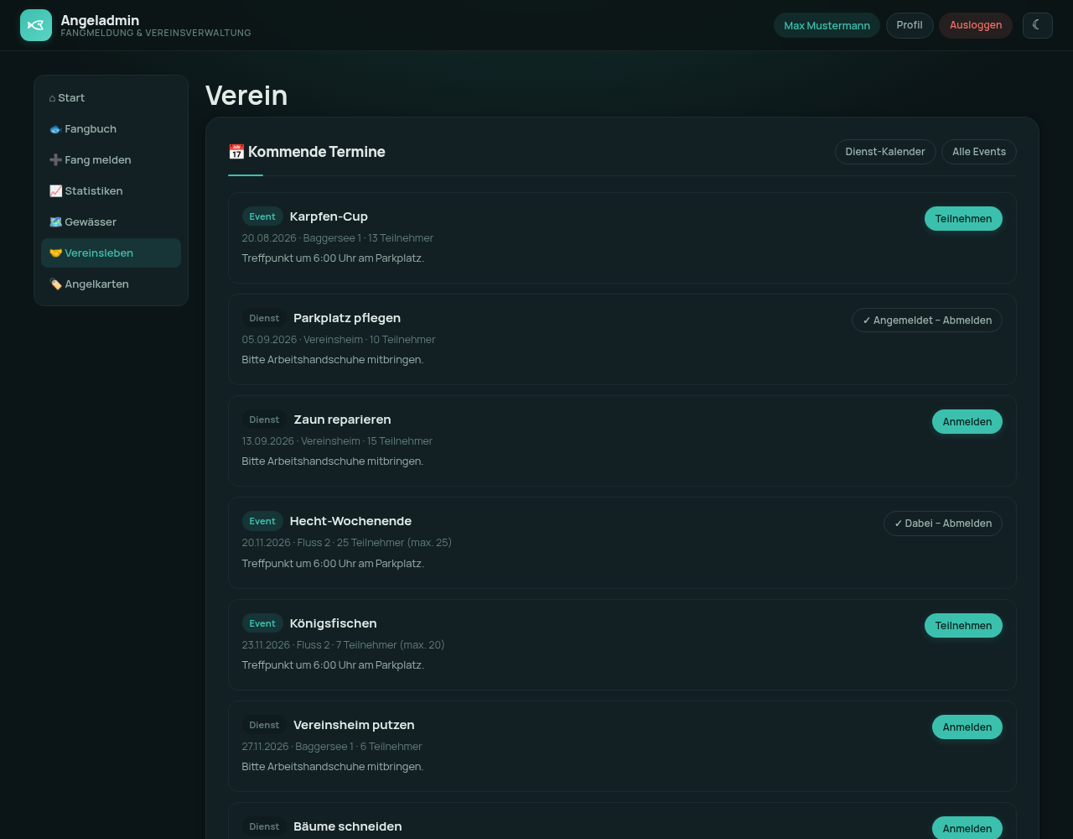Open Statistiken section
The width and height of the screenshot is (1073, 839).
coord(111,191)
